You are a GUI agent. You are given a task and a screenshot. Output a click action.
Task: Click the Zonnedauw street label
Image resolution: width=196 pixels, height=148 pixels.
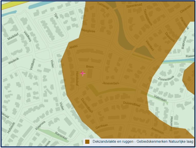[166, 79]
